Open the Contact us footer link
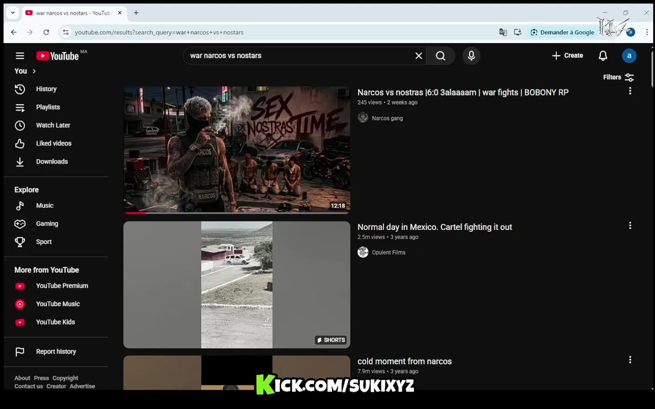 (28, 386)
